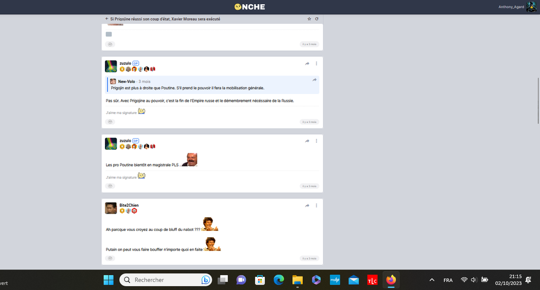This screenshot has height=290, width=540.
Task: Open Microsoft Edge from the taskbar
Action: coord(278,280)
